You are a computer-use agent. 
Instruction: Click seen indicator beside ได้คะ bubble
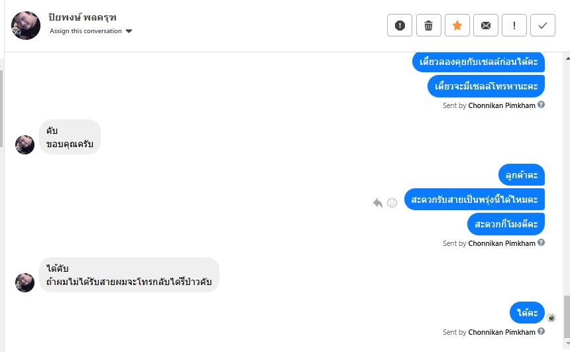[x=551, y=318]
